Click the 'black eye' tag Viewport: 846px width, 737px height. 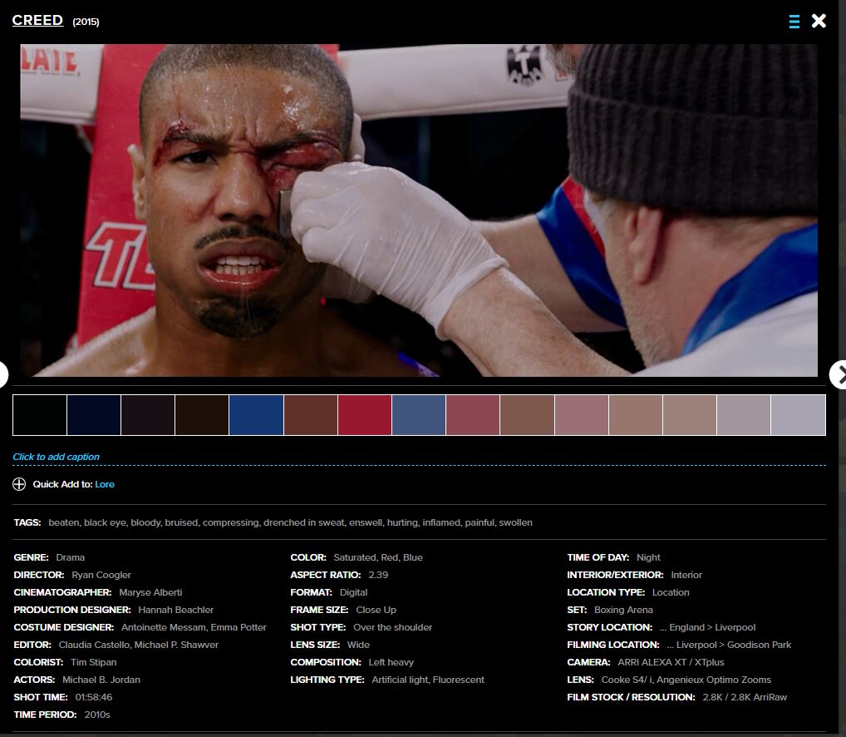point(107,522)
